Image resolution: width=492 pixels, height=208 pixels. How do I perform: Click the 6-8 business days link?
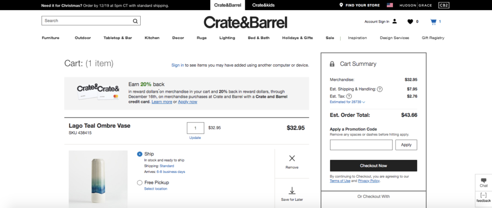(171, 172)
